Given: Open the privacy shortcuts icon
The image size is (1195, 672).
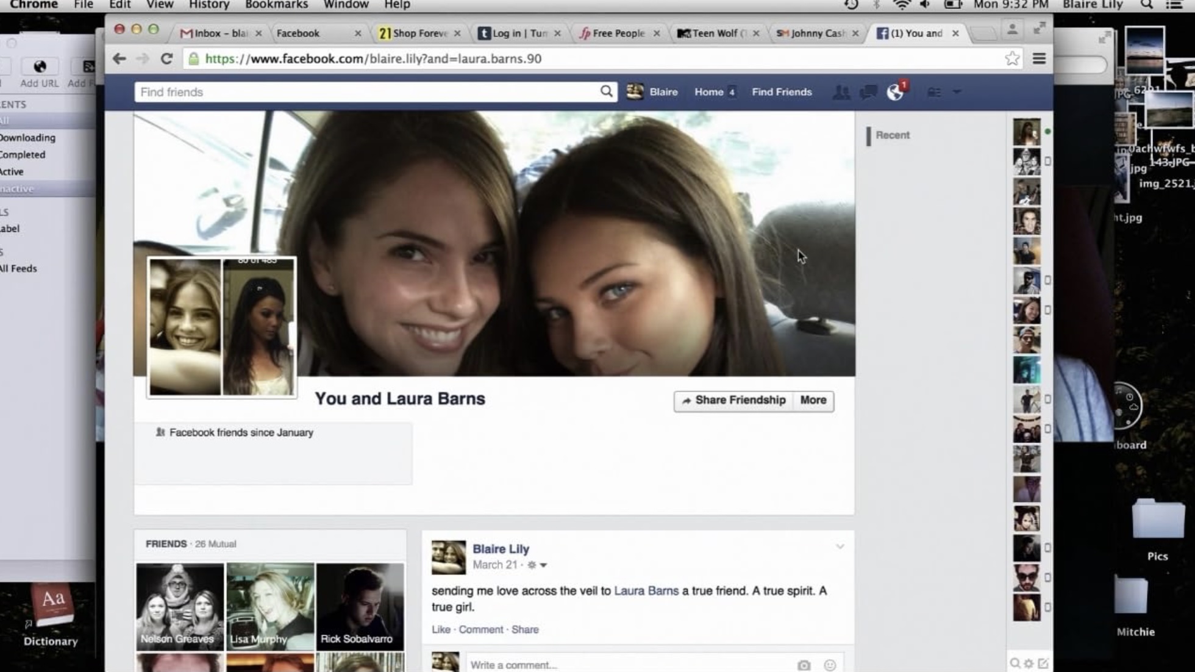Looking at the screenshot, I should [x=935, y=92].
